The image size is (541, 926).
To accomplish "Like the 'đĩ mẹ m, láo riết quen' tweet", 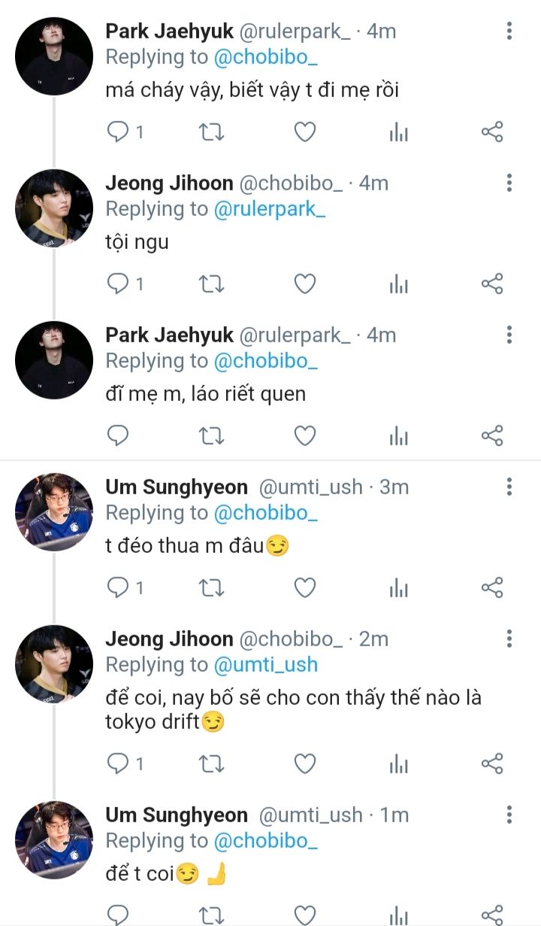I will point(304,436).
